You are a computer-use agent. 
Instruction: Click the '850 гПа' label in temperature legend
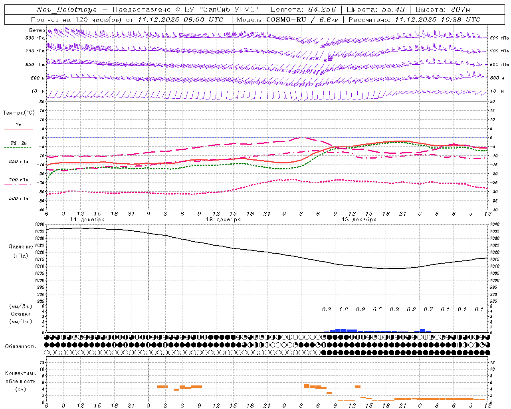(x=19, y=162)
